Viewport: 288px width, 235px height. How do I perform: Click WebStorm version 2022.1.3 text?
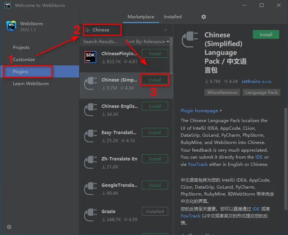[x=28, y=30]
